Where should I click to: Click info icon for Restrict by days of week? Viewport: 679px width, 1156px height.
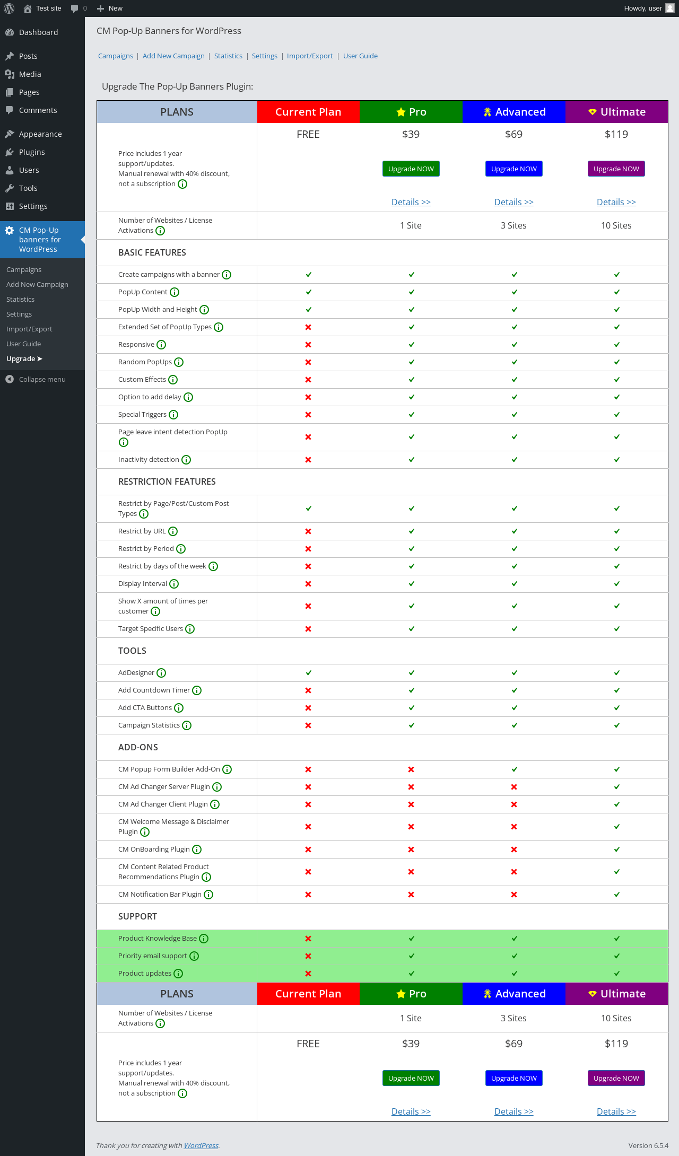pos(213,566)
